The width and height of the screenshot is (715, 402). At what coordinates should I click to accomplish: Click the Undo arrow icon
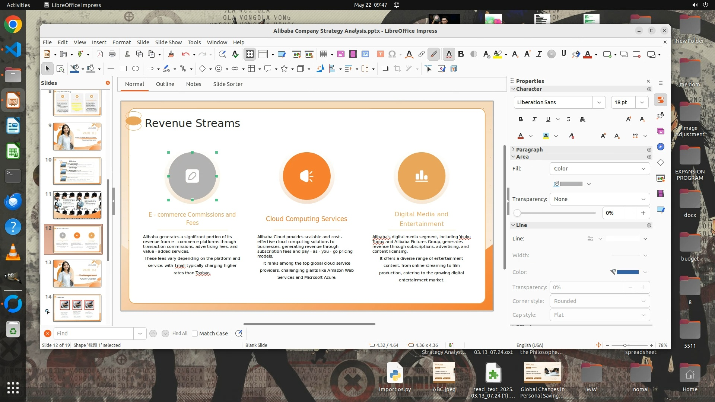point(185,54)
